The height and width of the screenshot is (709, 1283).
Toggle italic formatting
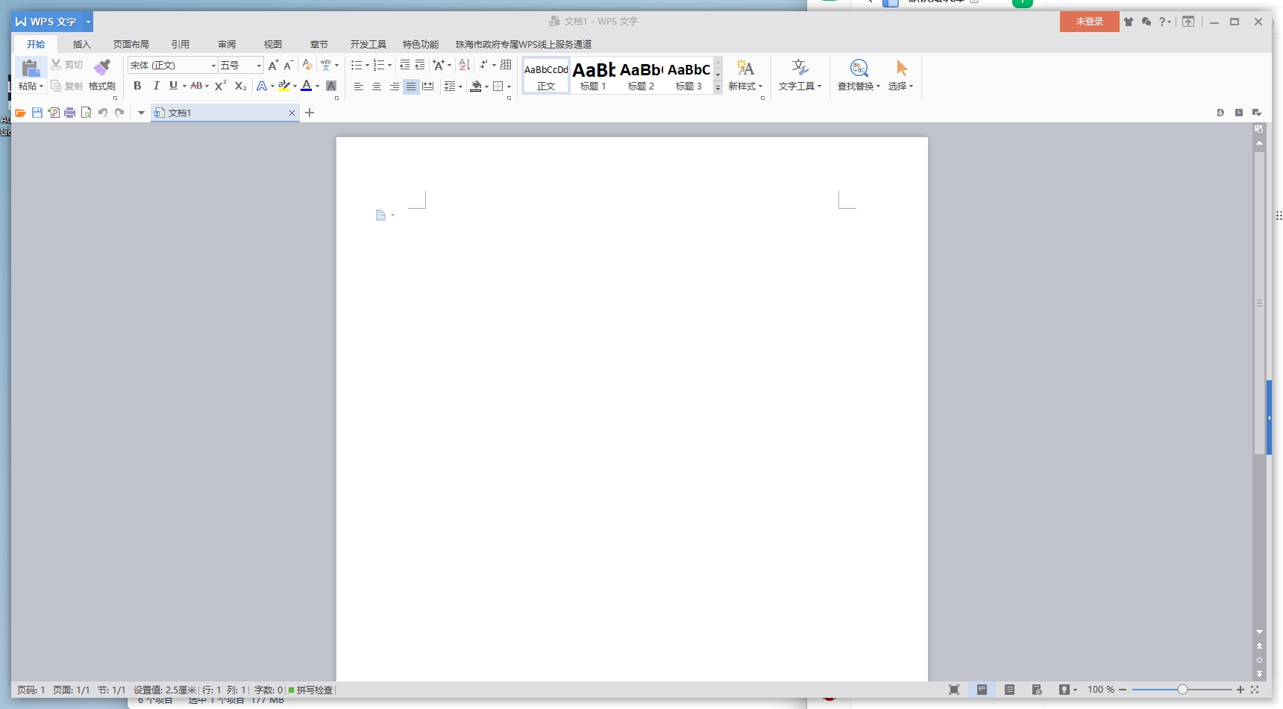click(156, 86)
